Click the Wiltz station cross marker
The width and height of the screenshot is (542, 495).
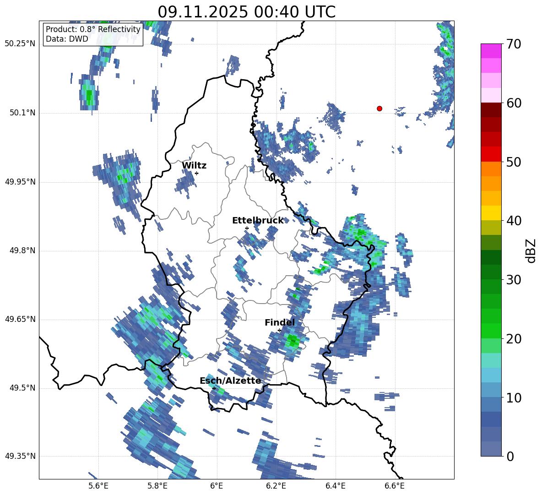[x=197, y=173]
